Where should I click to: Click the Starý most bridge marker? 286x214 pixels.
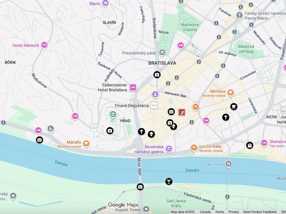228,164
